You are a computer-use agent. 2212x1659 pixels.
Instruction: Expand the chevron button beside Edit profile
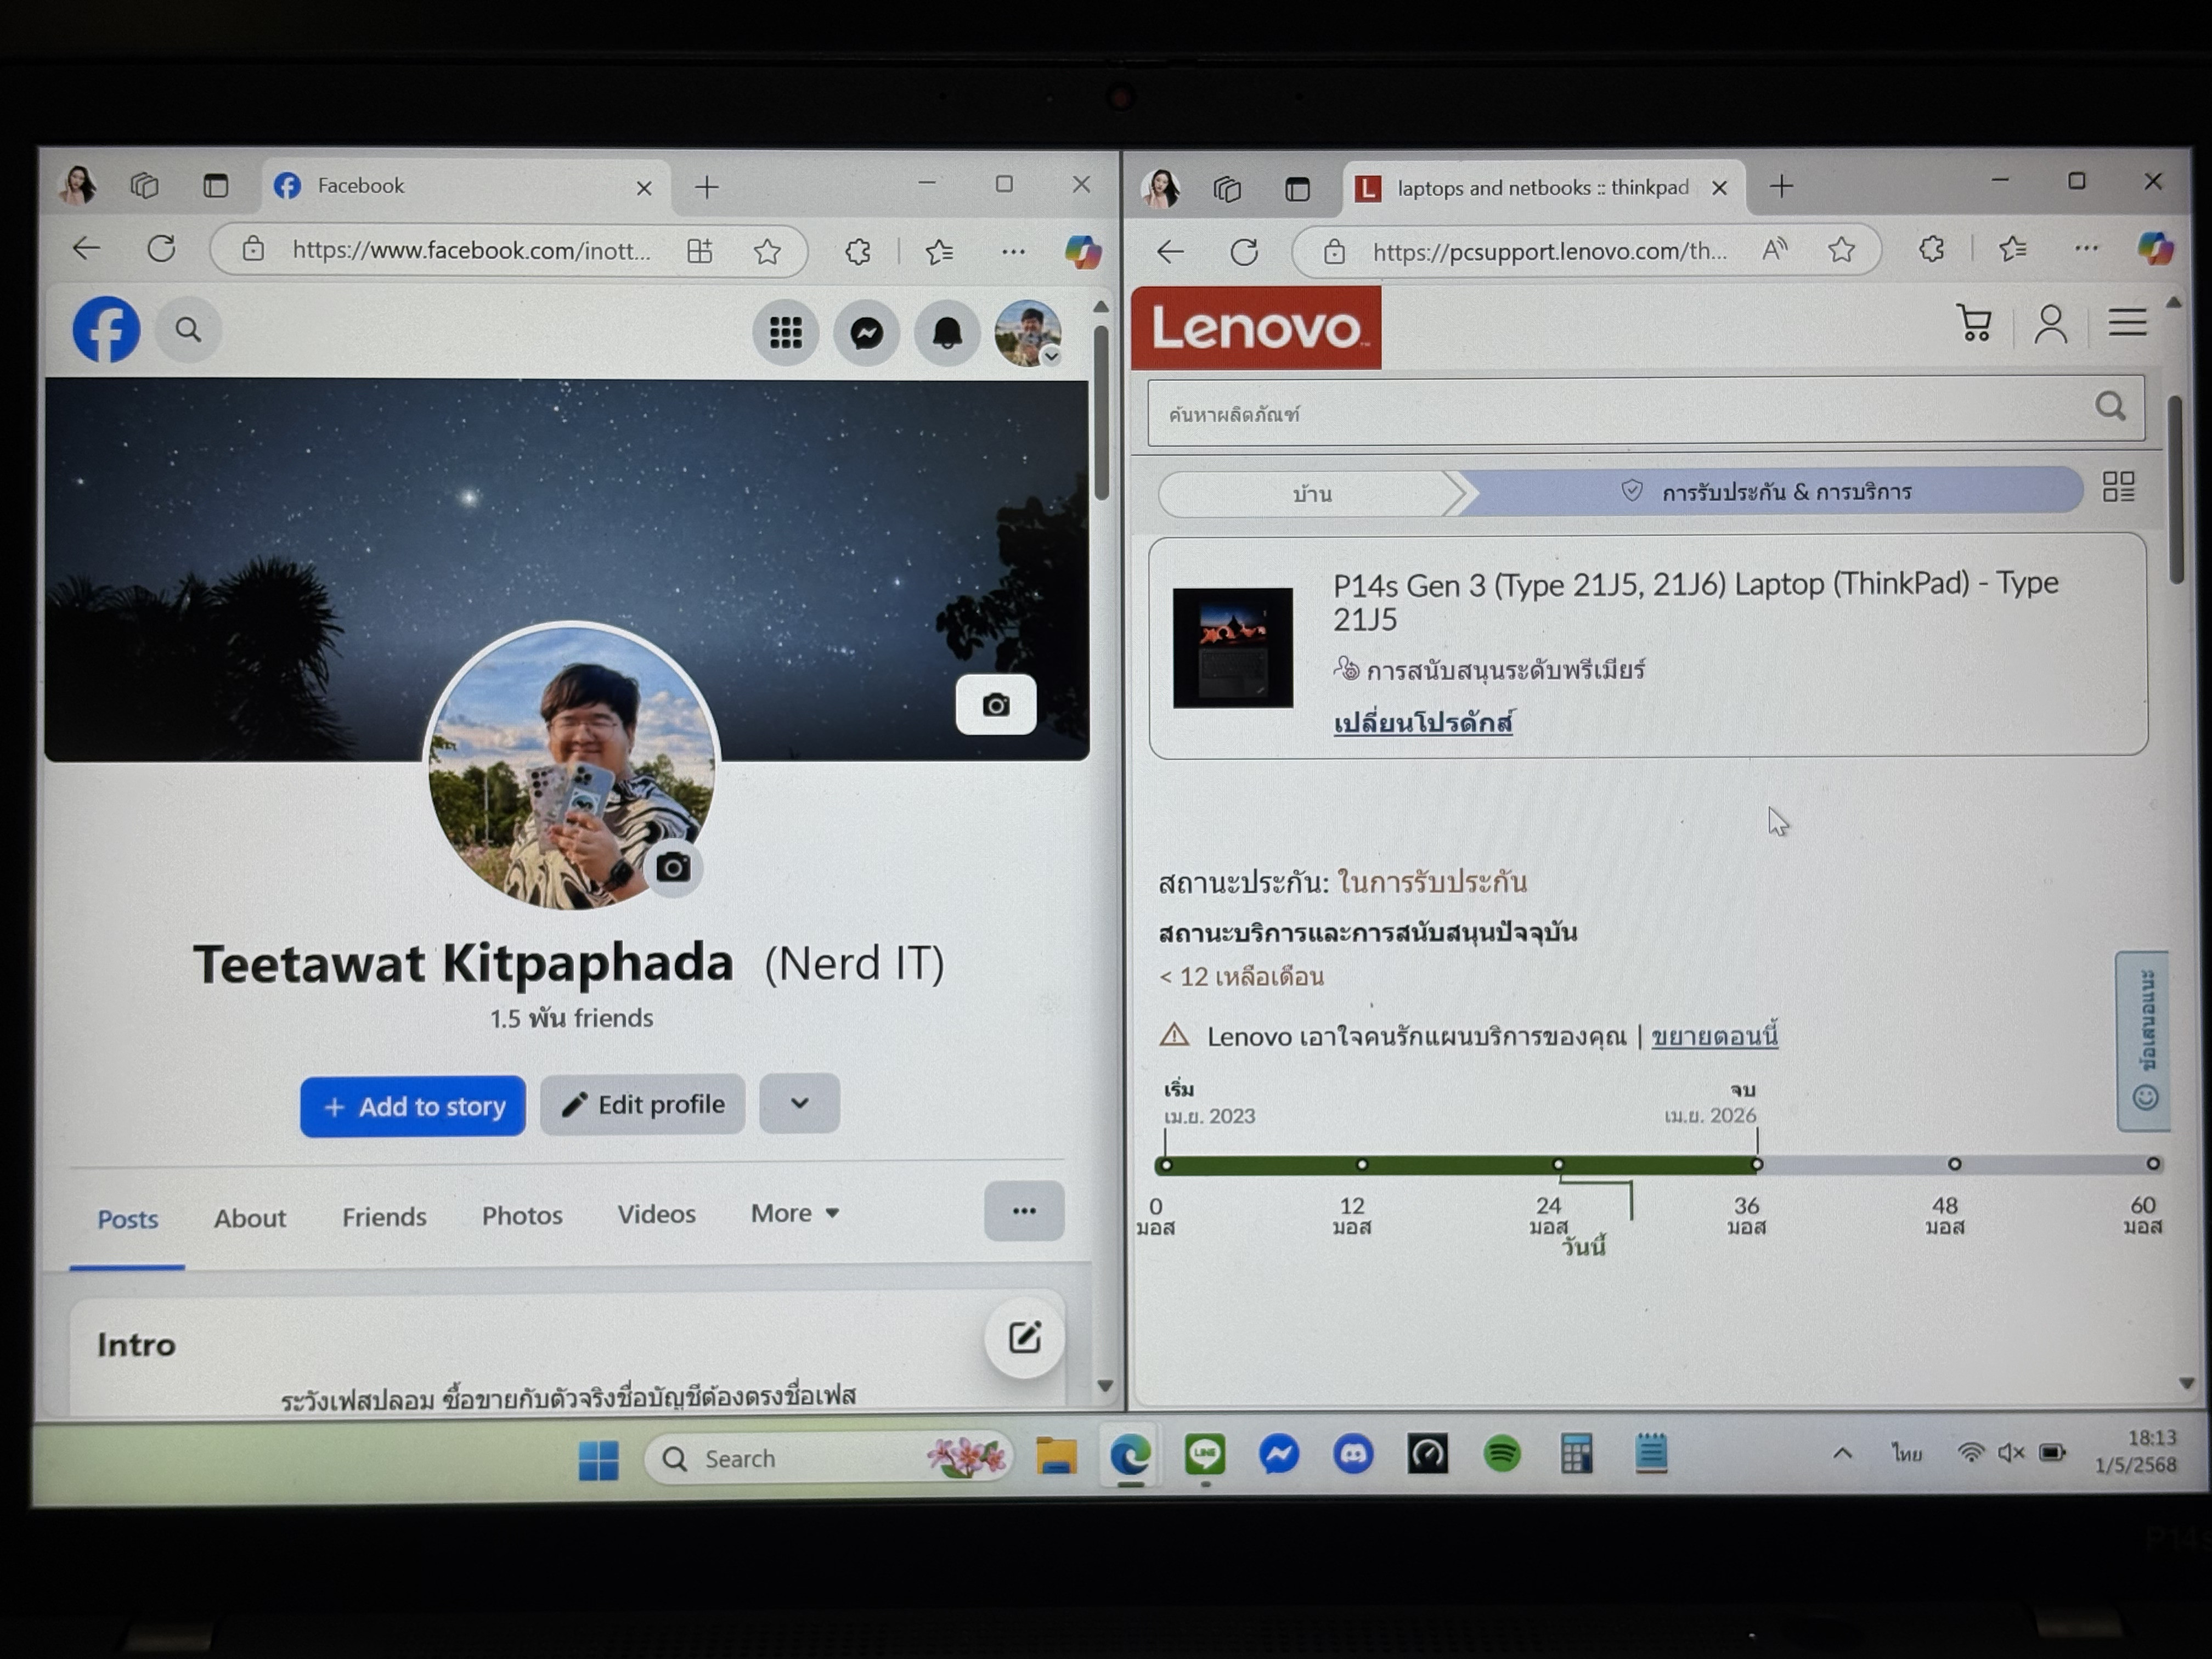799,1103
